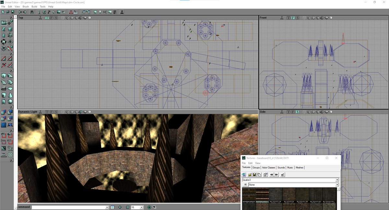Screen dimensions: 389x210
Task: Click the previous-arrows icon in Textures toolbar
Action: tap(272, 175)
